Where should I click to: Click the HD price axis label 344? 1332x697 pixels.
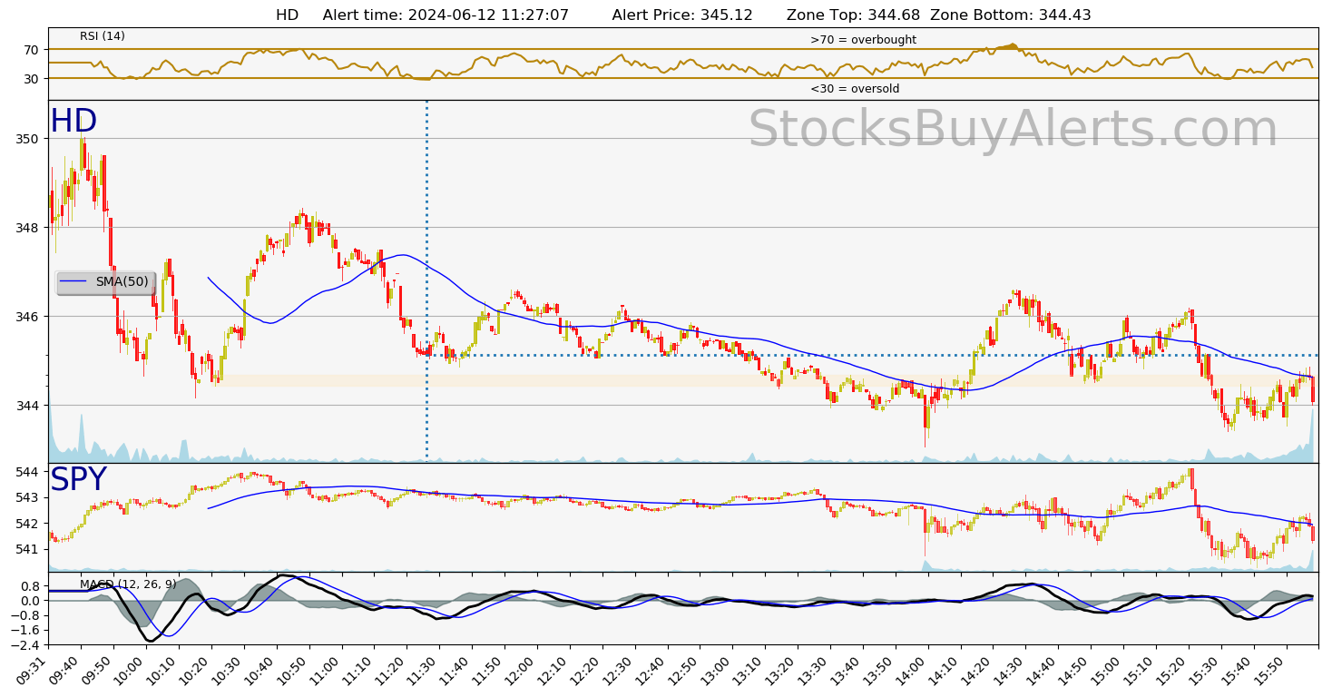pos(28,406)
